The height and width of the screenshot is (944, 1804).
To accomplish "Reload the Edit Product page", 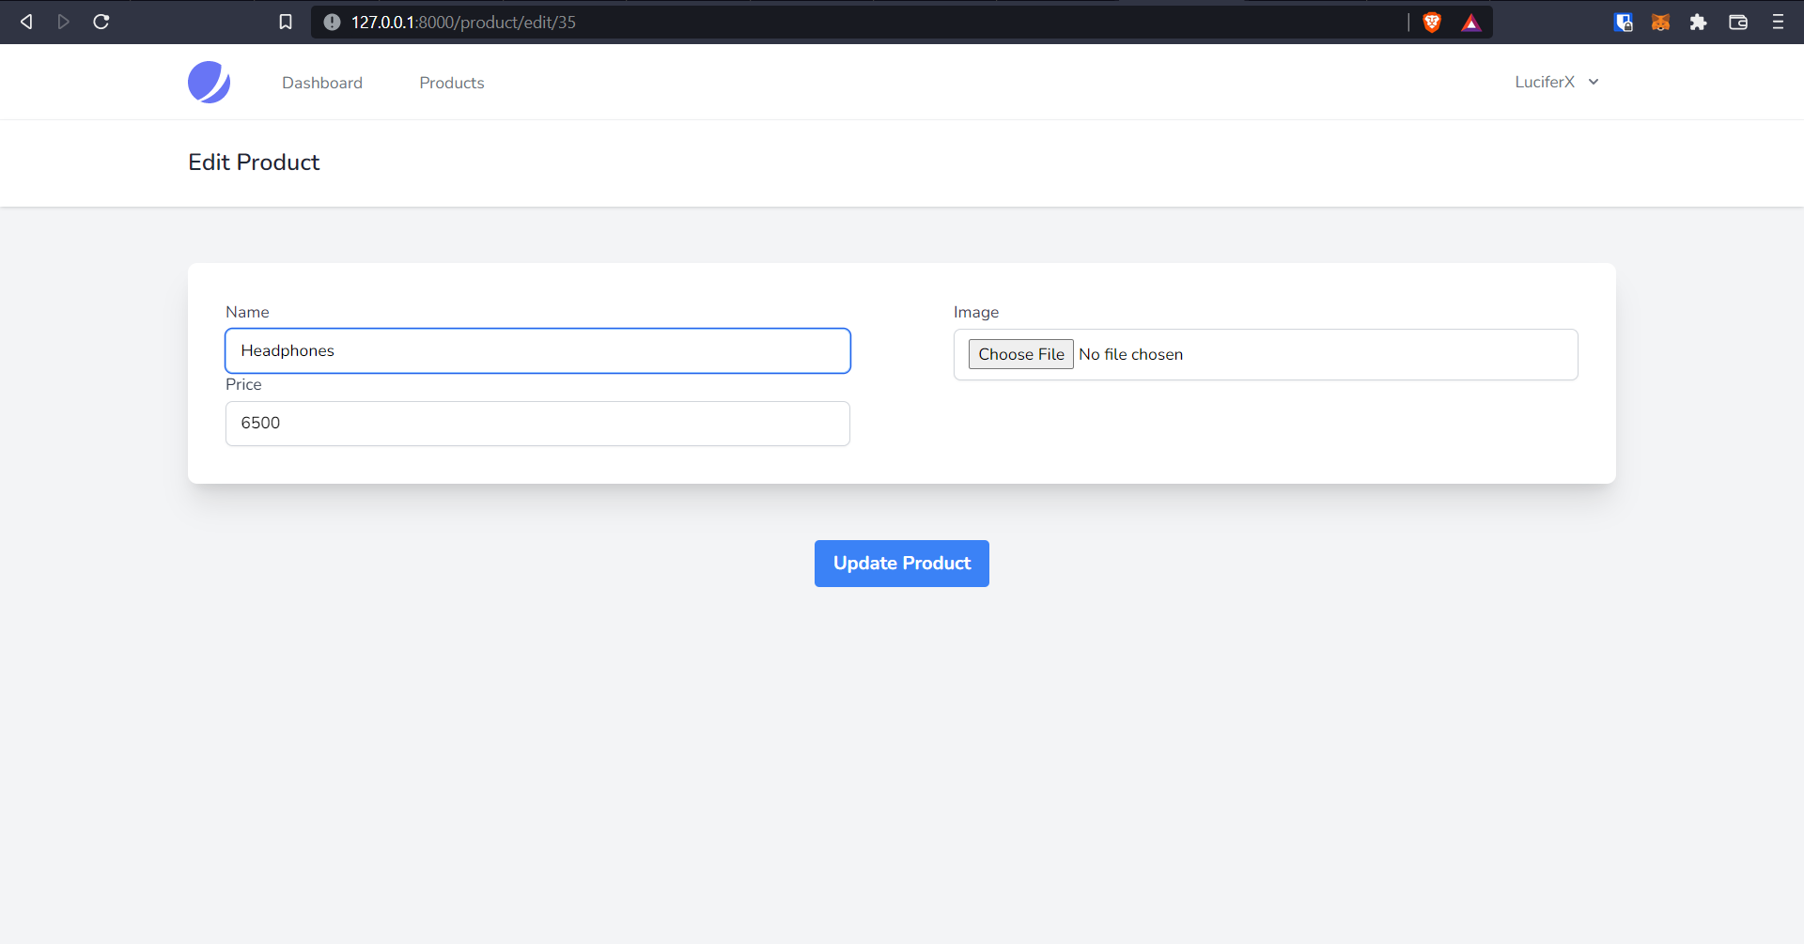I will [x=101, y=22].
